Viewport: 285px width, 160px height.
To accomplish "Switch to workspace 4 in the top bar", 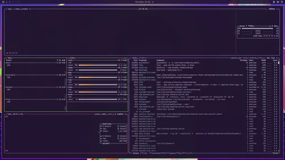I will pos(16,2).
